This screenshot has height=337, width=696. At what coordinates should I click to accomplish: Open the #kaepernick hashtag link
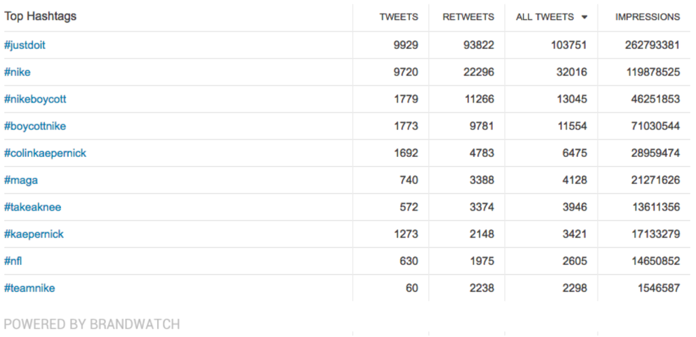coord(34,234)
